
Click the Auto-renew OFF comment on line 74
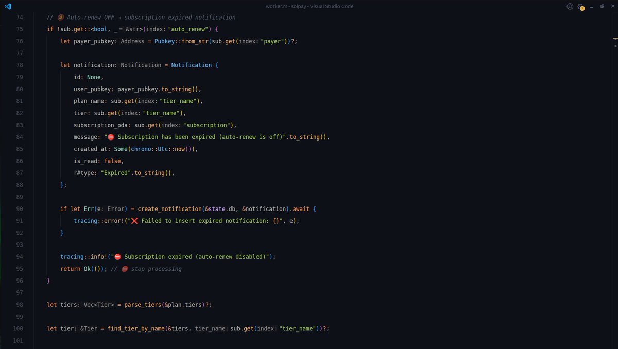tap(141, 18)
